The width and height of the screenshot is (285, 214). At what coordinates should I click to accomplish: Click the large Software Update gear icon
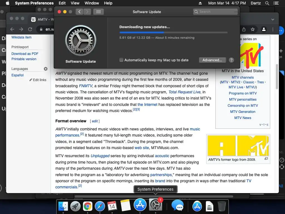[81, 40]
